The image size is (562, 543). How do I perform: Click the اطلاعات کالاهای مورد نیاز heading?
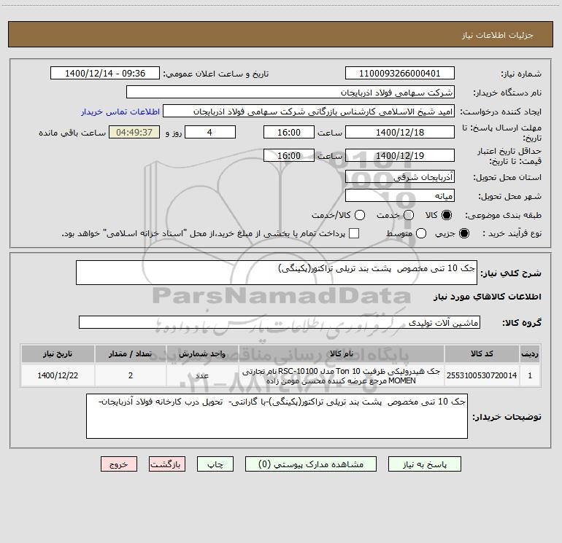tap(487, 297)
